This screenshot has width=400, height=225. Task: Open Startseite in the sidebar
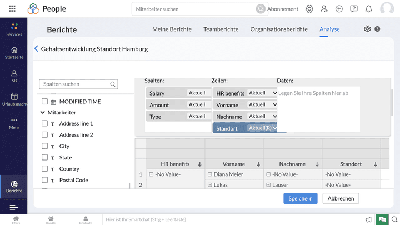pos(14,53)
